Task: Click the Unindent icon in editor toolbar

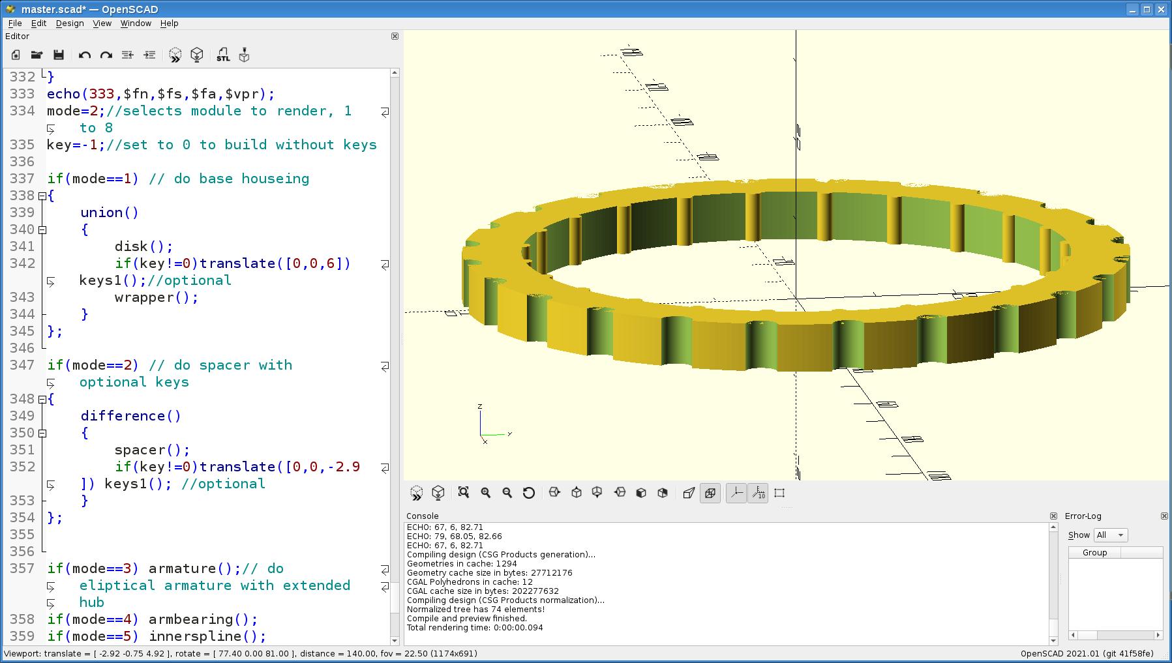Action: point(128,55)
